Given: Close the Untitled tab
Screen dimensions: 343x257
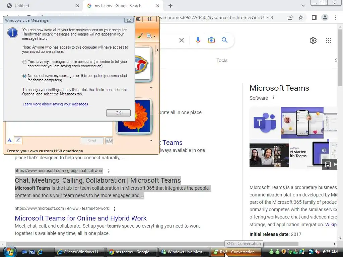Looking at the screenshot, I should (x=78, y=6).
